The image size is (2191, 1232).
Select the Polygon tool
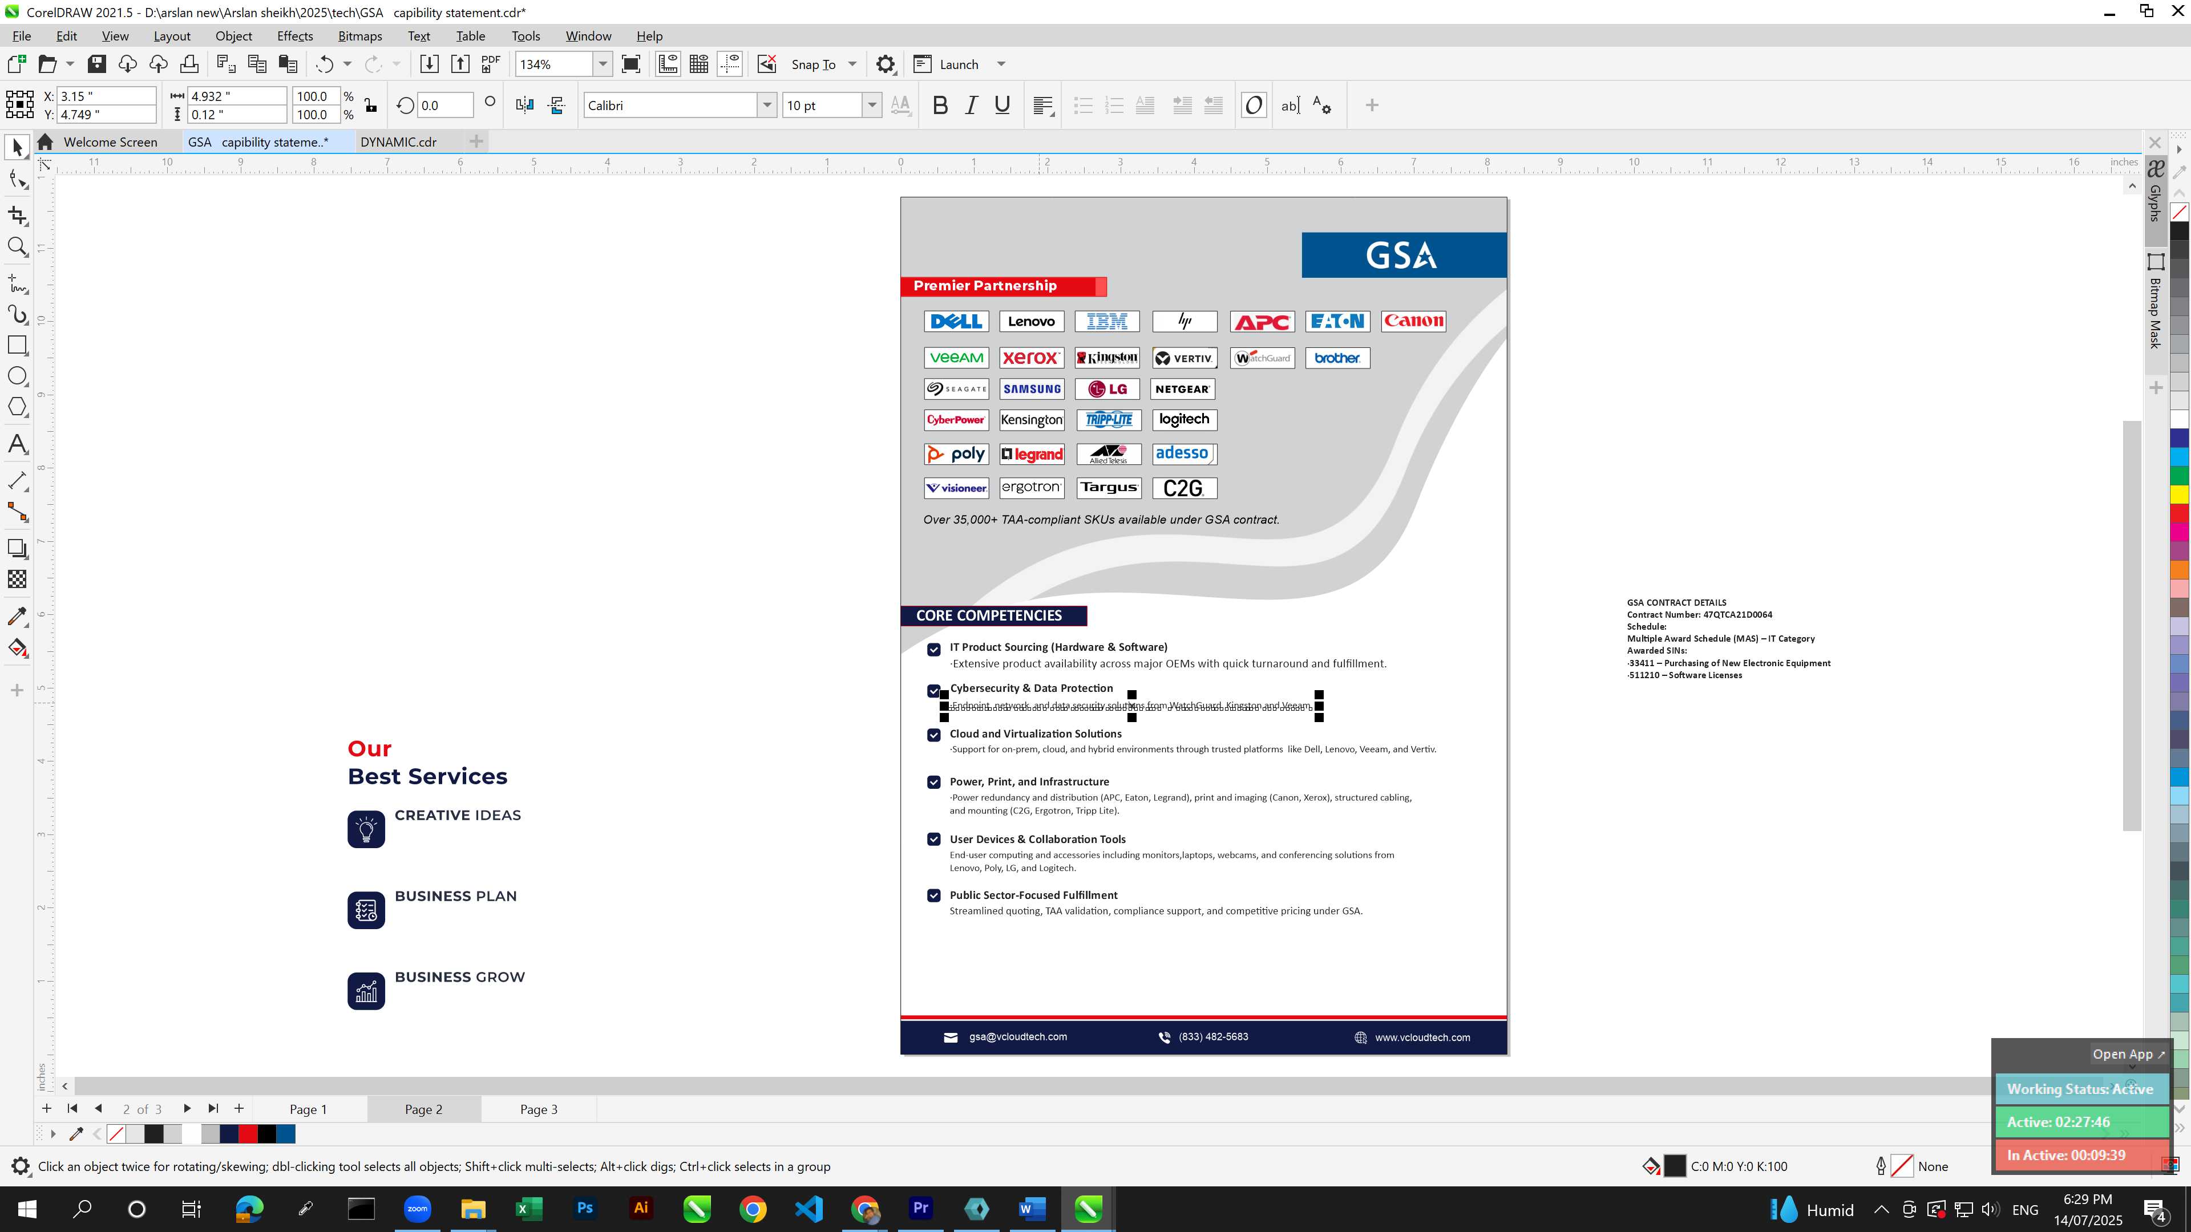[17, 407]
